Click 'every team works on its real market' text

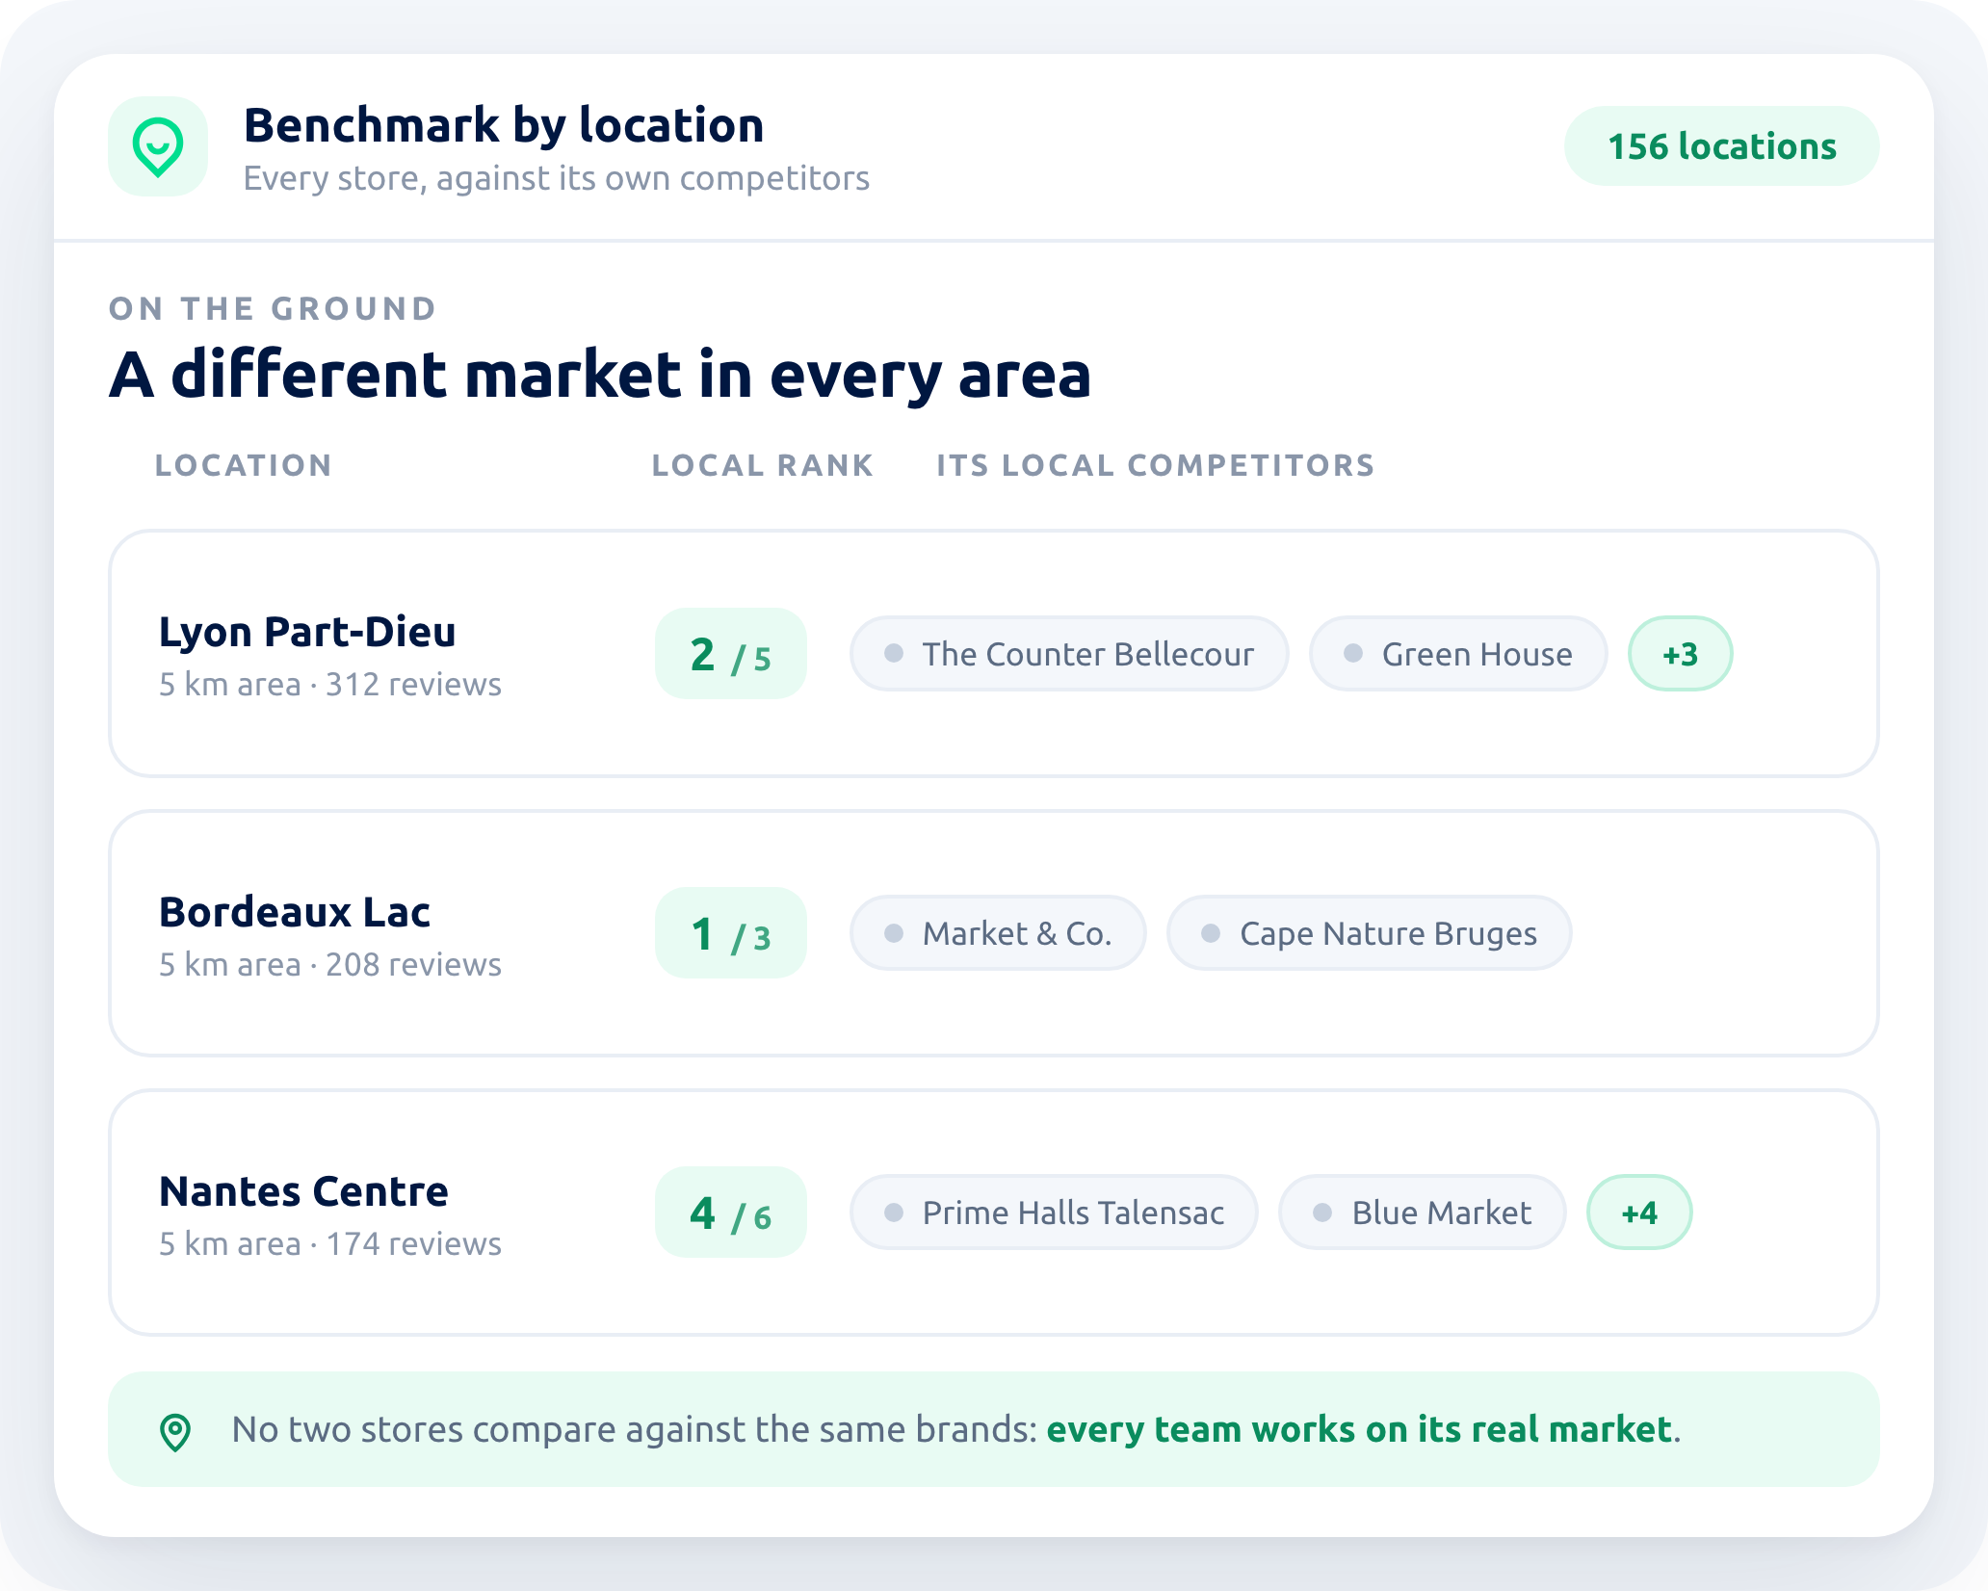tap(1359, 1430)
